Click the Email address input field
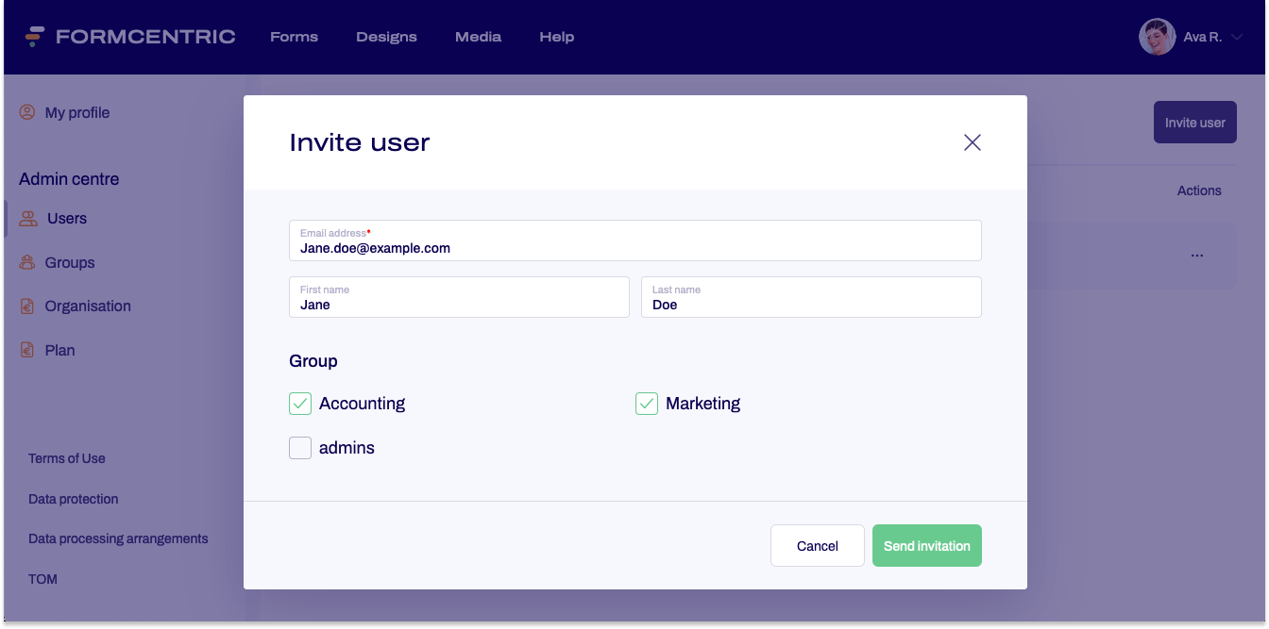Screen dimensions: 1269x629 [634, 242]
